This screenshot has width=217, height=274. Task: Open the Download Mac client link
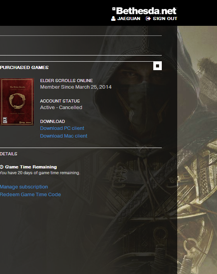[64, 136]
